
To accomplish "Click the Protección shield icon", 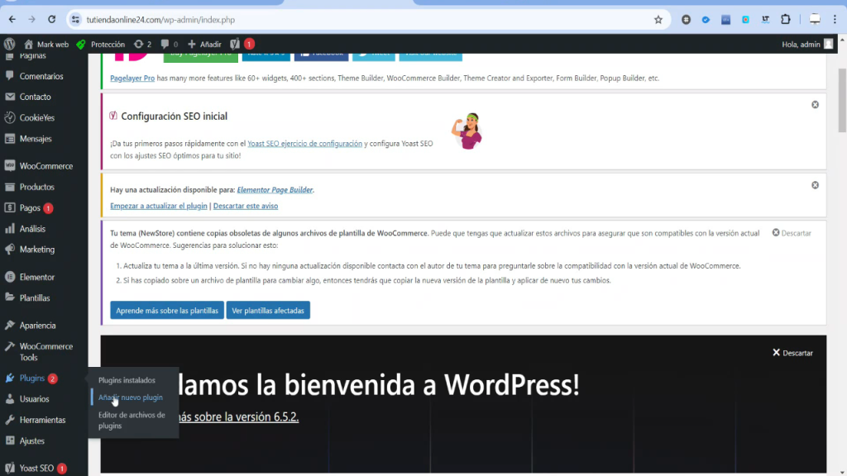I will tap(80, 44).
